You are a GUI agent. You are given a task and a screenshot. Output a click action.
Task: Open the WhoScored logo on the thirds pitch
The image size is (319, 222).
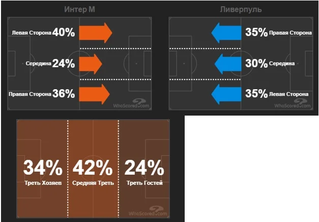point(147,212)
